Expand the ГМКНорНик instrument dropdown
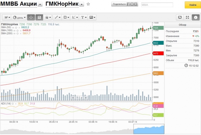Viewport: 201px width, 135px height. 82,5
